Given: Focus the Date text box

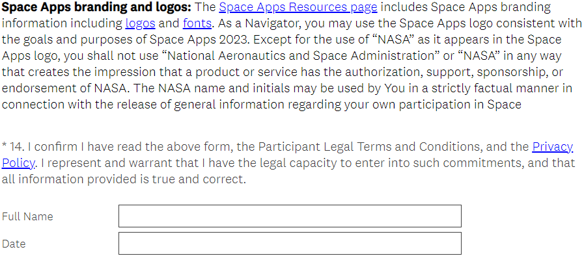Looking at the screenshot, I should click(290, 244).
